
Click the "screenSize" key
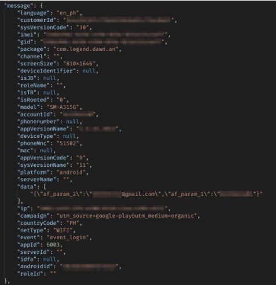tap(36, 64)
